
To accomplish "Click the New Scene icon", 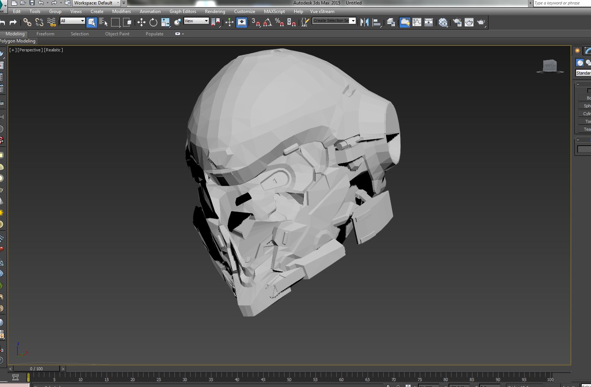I will [14, 3].
